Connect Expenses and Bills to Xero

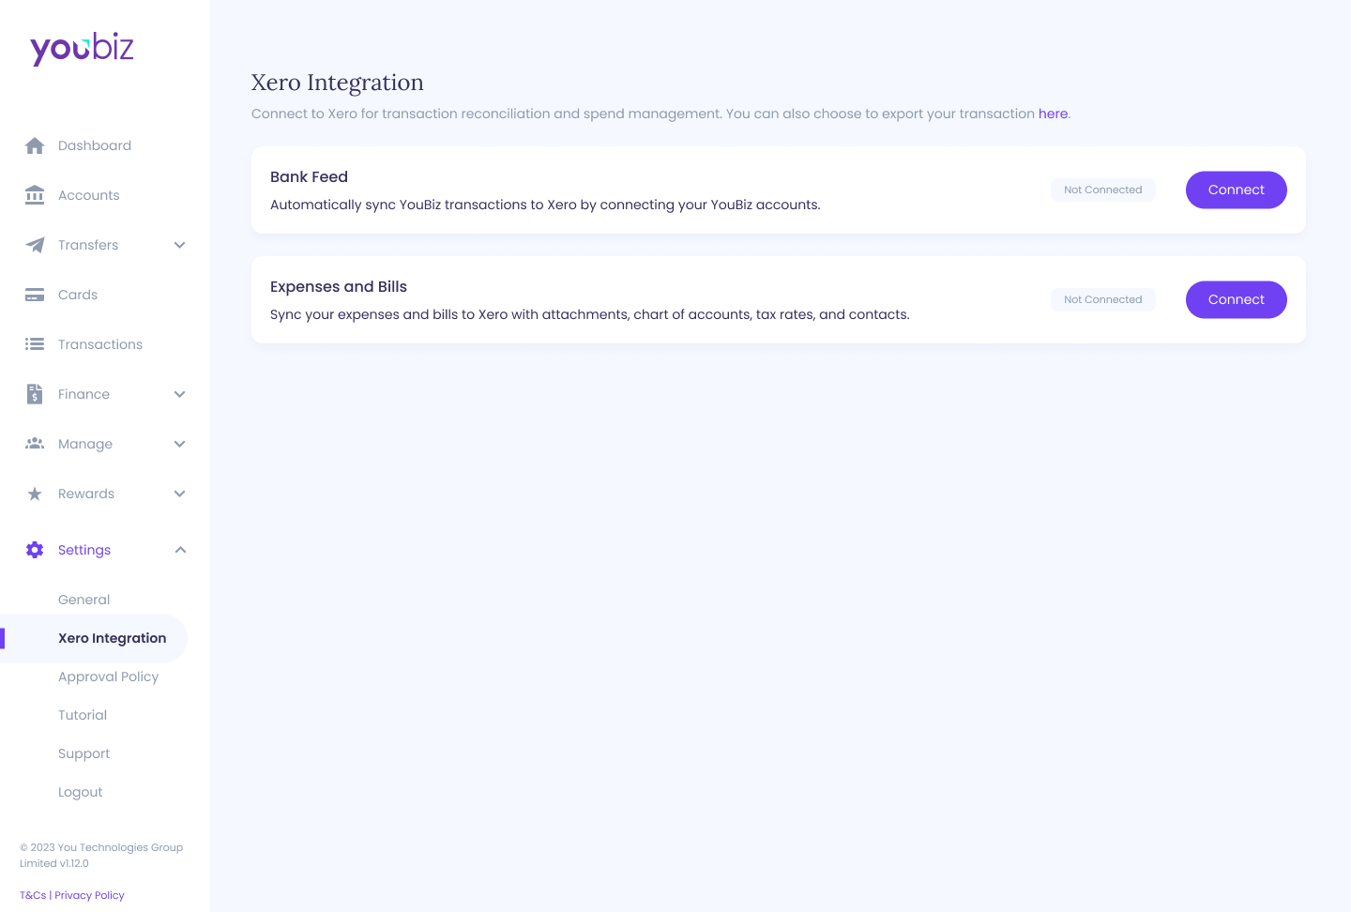(1236, 299)
